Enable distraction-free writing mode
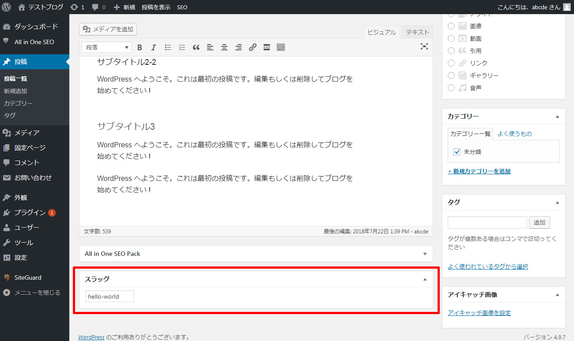The image size is (574, 341). (x=424, y=46)
